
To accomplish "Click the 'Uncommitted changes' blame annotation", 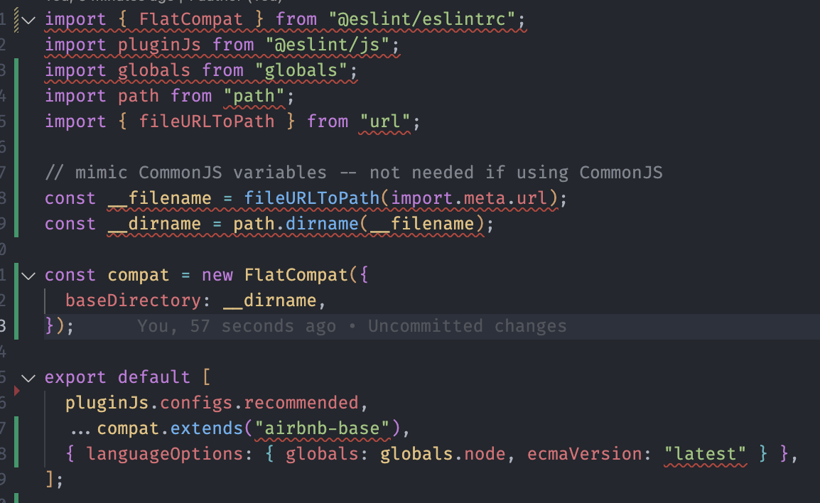I will (x=467, y=326).
